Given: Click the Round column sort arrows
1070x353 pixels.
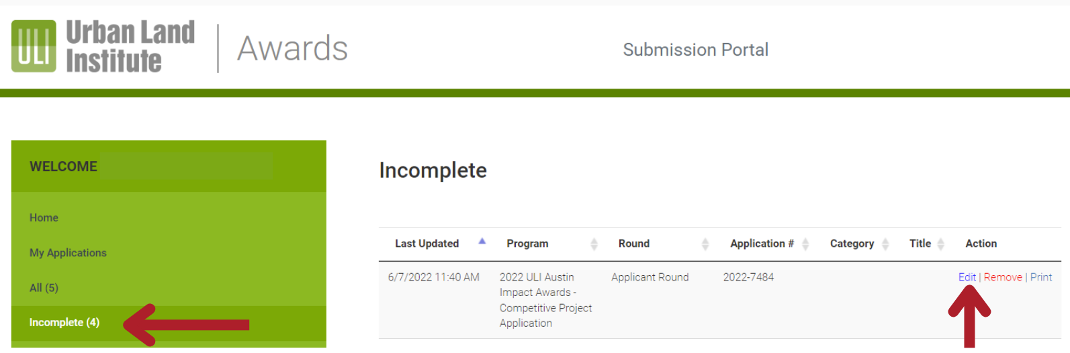Looking at the screenshot, I should (705, 244).
